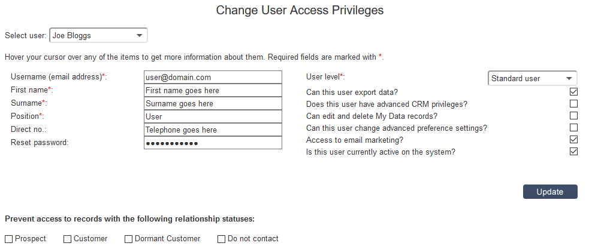Select the Position input field
Viewport: 601px width, 246px height.
click(x=213, y=117)
